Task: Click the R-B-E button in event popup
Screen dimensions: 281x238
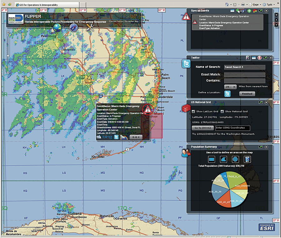Action: tap(136, 137)
